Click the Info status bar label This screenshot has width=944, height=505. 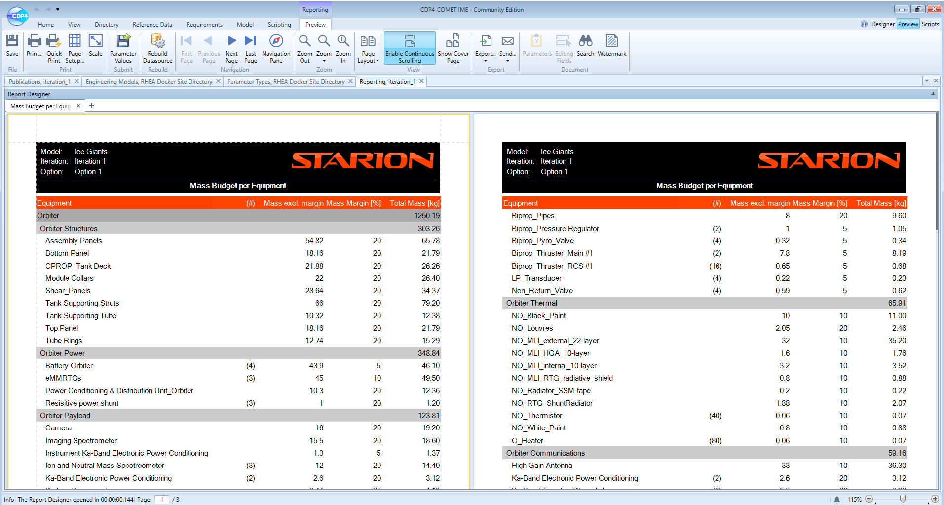[x=9, y=500]
